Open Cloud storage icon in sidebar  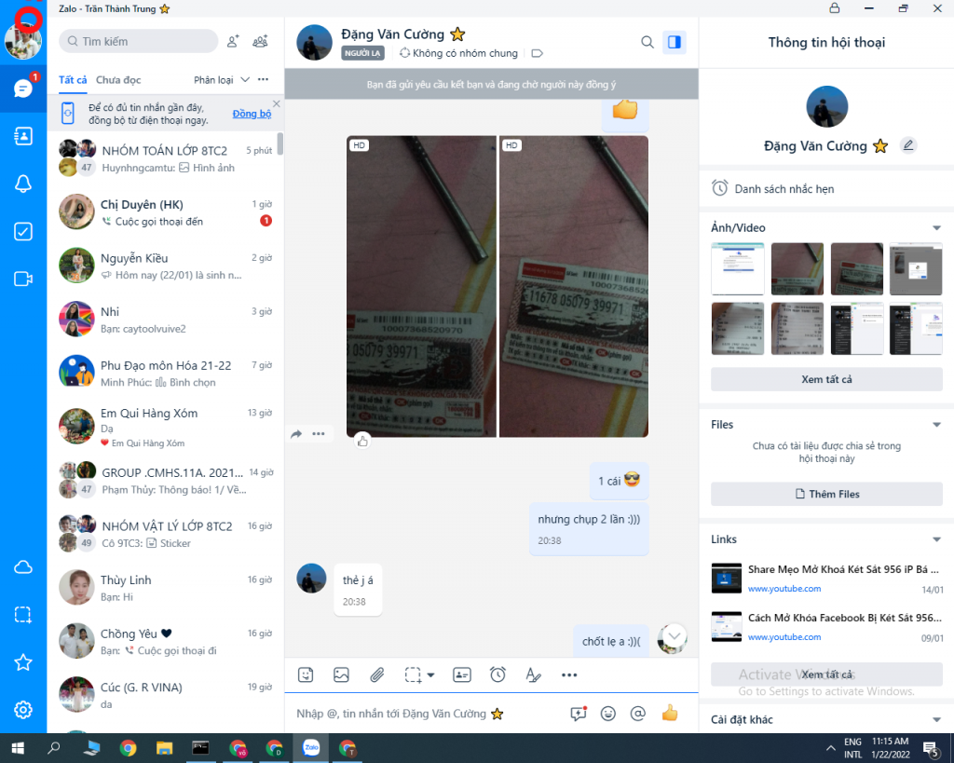point(23,567)
